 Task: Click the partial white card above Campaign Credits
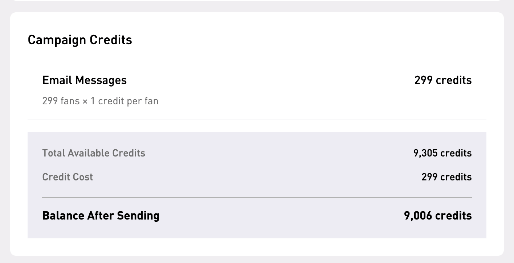click(257, 0)
